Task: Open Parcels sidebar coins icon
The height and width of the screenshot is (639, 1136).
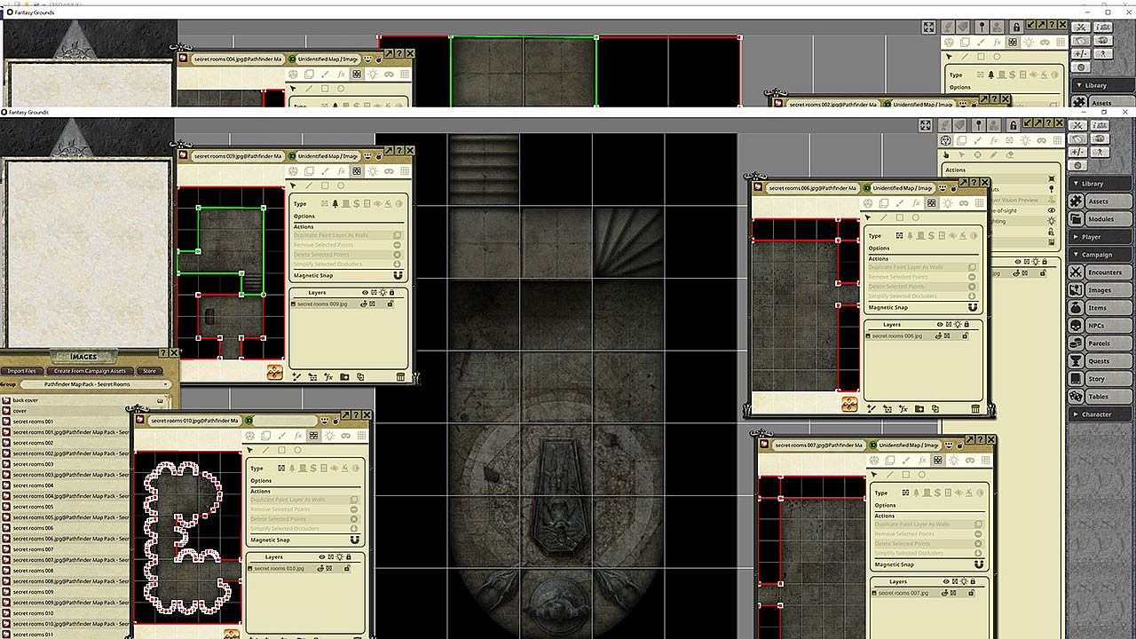Action: [1076, 343]
